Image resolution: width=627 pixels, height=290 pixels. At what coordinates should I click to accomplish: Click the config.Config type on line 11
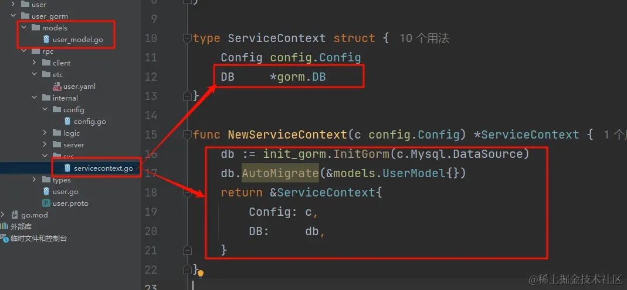316,58
